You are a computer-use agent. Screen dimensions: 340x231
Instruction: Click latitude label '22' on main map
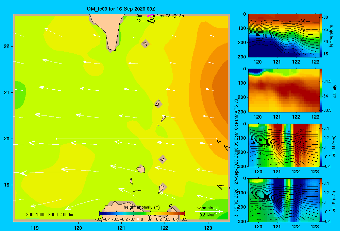pos(7,47)
